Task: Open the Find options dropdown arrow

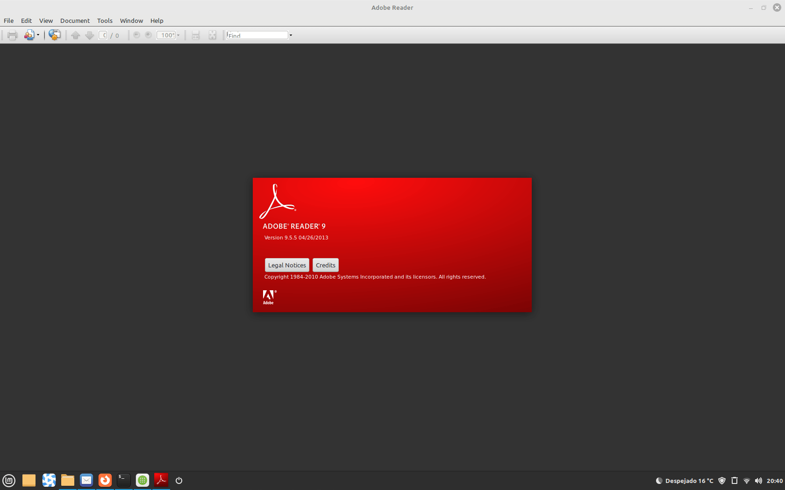Action: [291, 35]
